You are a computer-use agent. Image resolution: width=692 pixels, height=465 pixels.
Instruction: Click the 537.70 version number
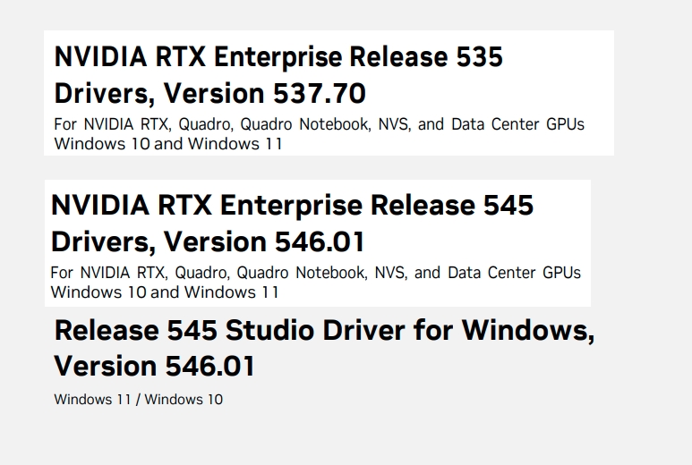click(320, 93)
